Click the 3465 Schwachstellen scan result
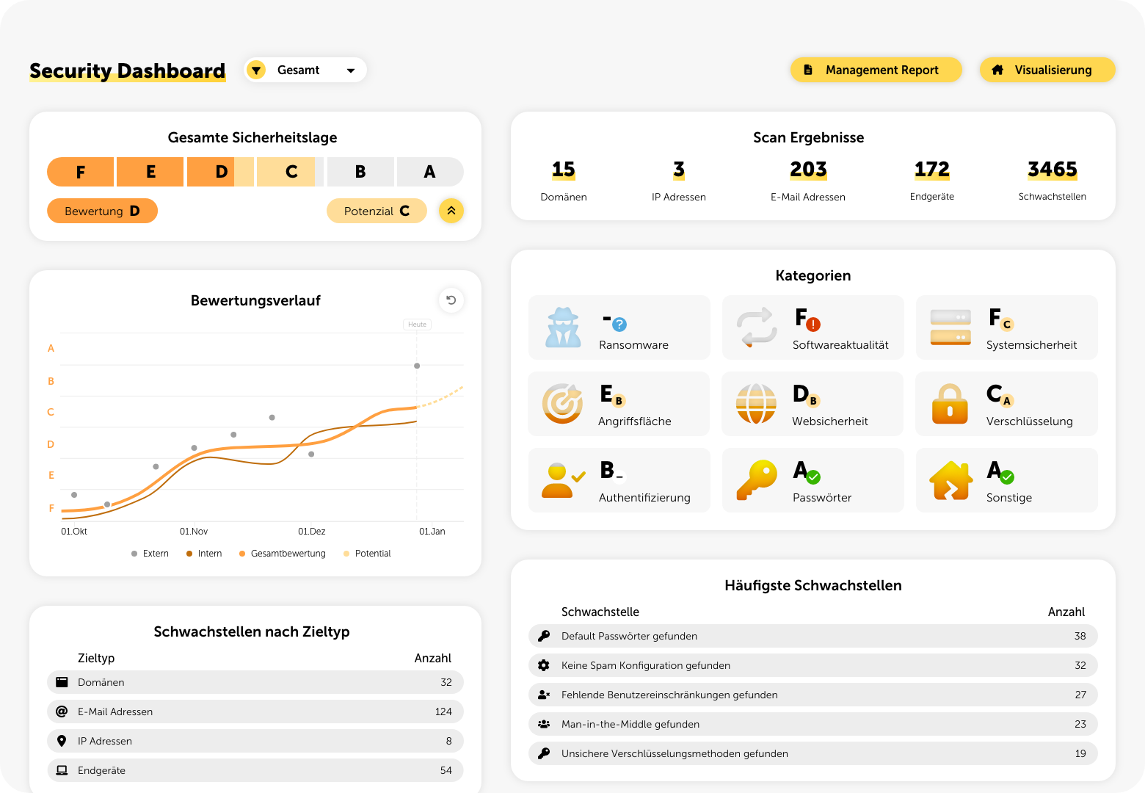Screen dimensions: 1145x793 (1053, 181)
